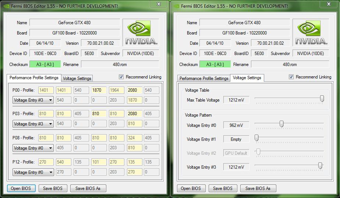Click Name field in right window

245,22
